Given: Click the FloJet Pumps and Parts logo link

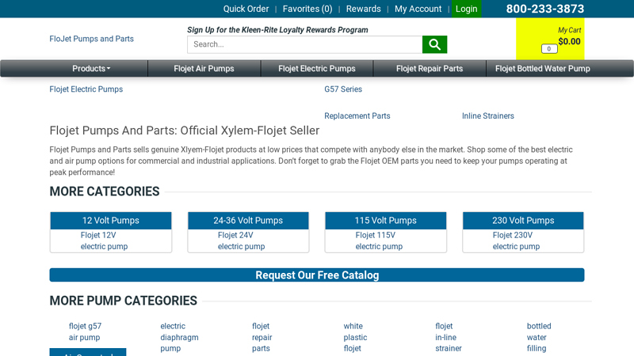Looking at the screenshot, I should click(x=91, y=39).
